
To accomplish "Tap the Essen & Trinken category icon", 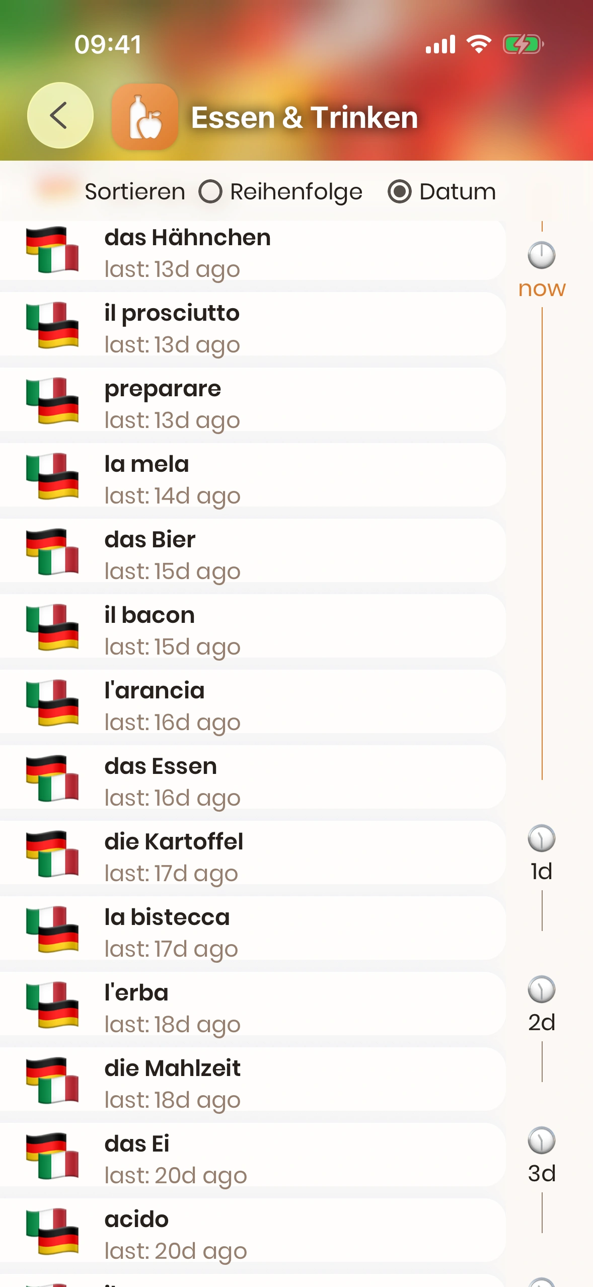I will tap(145, 116).
